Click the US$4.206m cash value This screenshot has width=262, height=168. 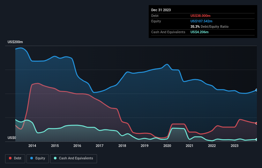199,32
